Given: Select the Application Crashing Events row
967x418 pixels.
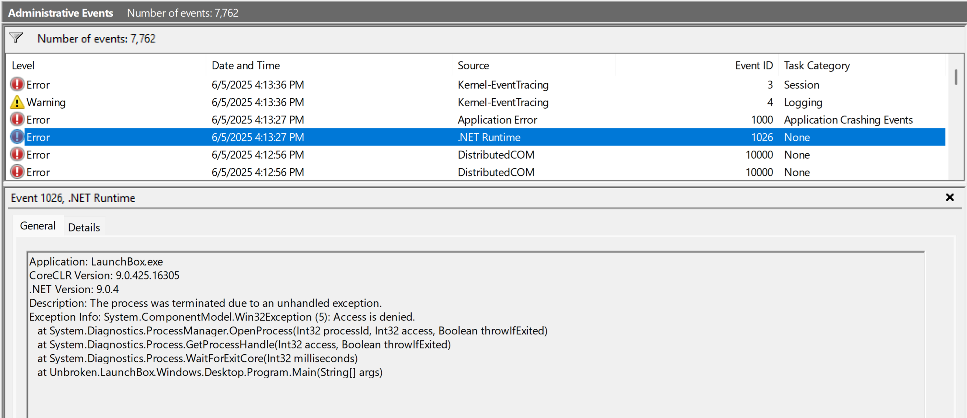Looking at the screenshot, I should (848, 120).
